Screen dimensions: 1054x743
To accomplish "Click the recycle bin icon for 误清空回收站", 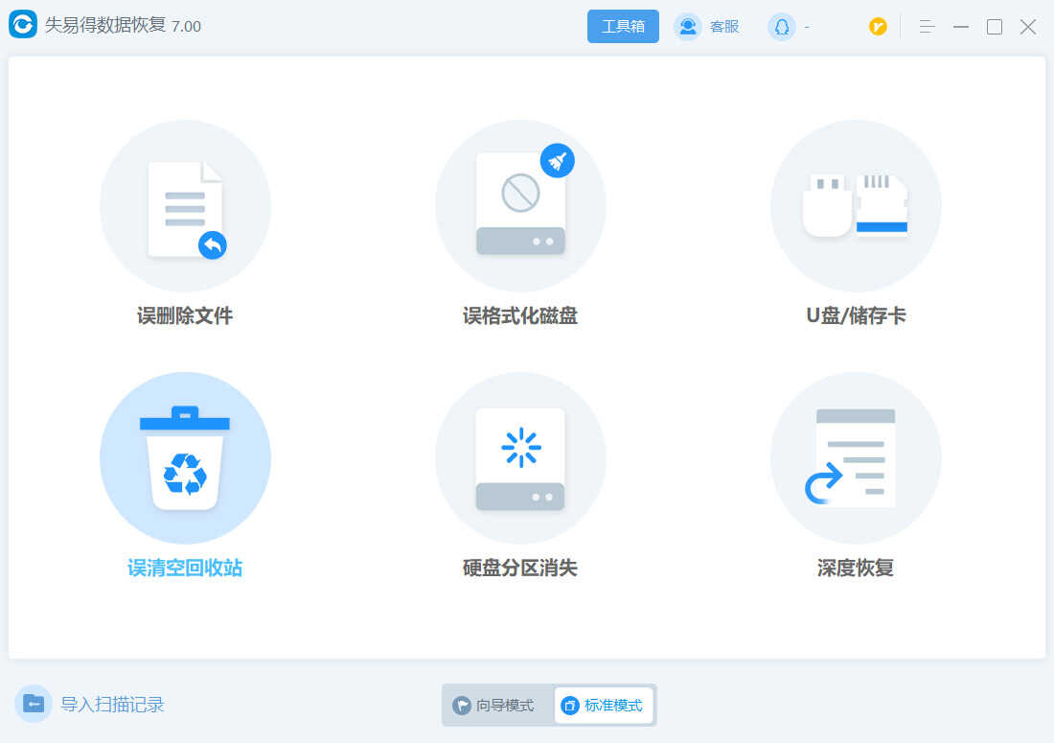I will 185,458.
